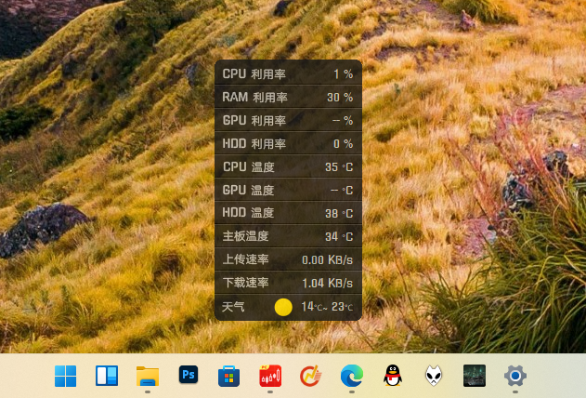Open the dark wallpaper thumbnail app
This screenshot has height=398, width=586.
[x=475, y=376]
